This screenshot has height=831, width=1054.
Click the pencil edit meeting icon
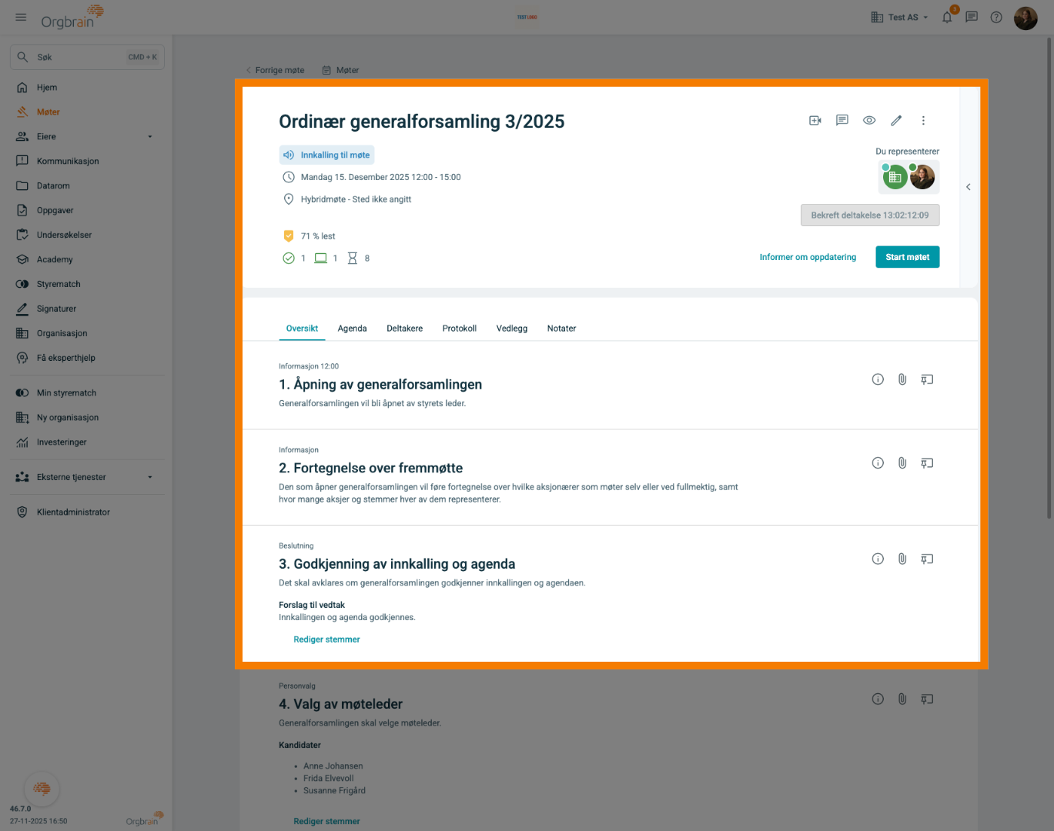[x=896, y=121]
